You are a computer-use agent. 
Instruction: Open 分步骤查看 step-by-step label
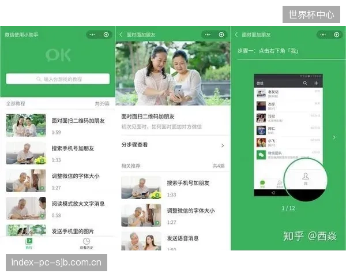[x=134, y=145]
